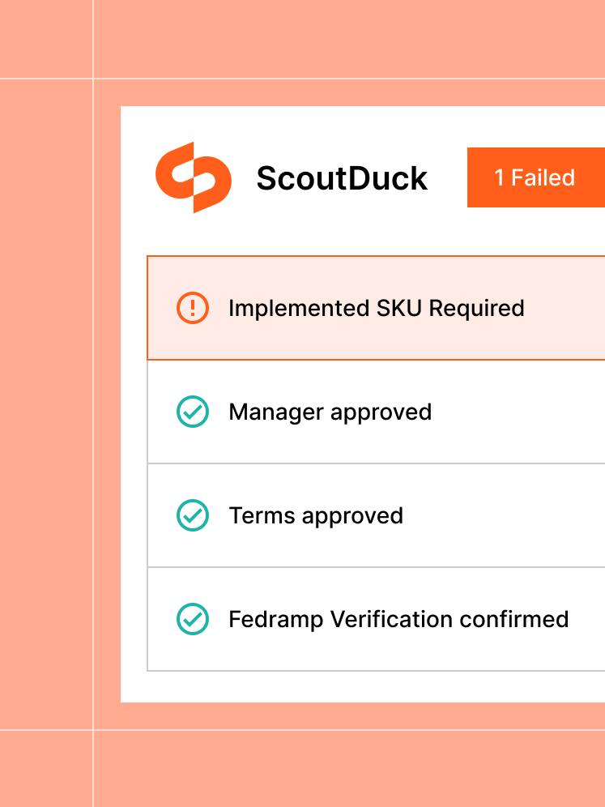Click the teal checkmark beside Manager approved

click(193, 412)
